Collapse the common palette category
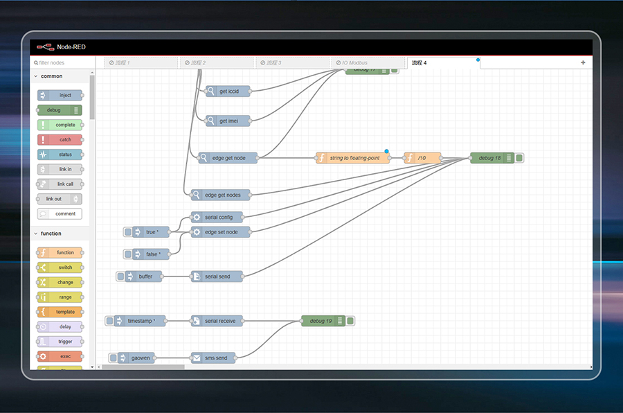Viewport: 623px width, 413px height. click(x=36, y=76)
